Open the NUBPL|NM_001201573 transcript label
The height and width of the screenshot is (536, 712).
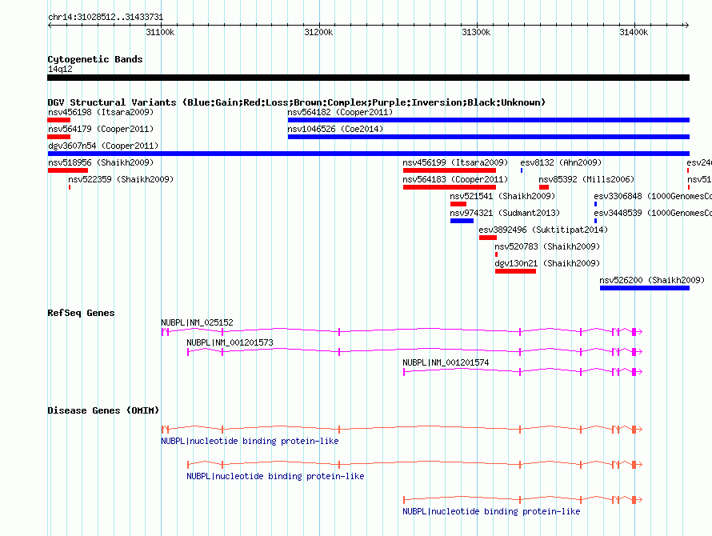click(230, 342)
